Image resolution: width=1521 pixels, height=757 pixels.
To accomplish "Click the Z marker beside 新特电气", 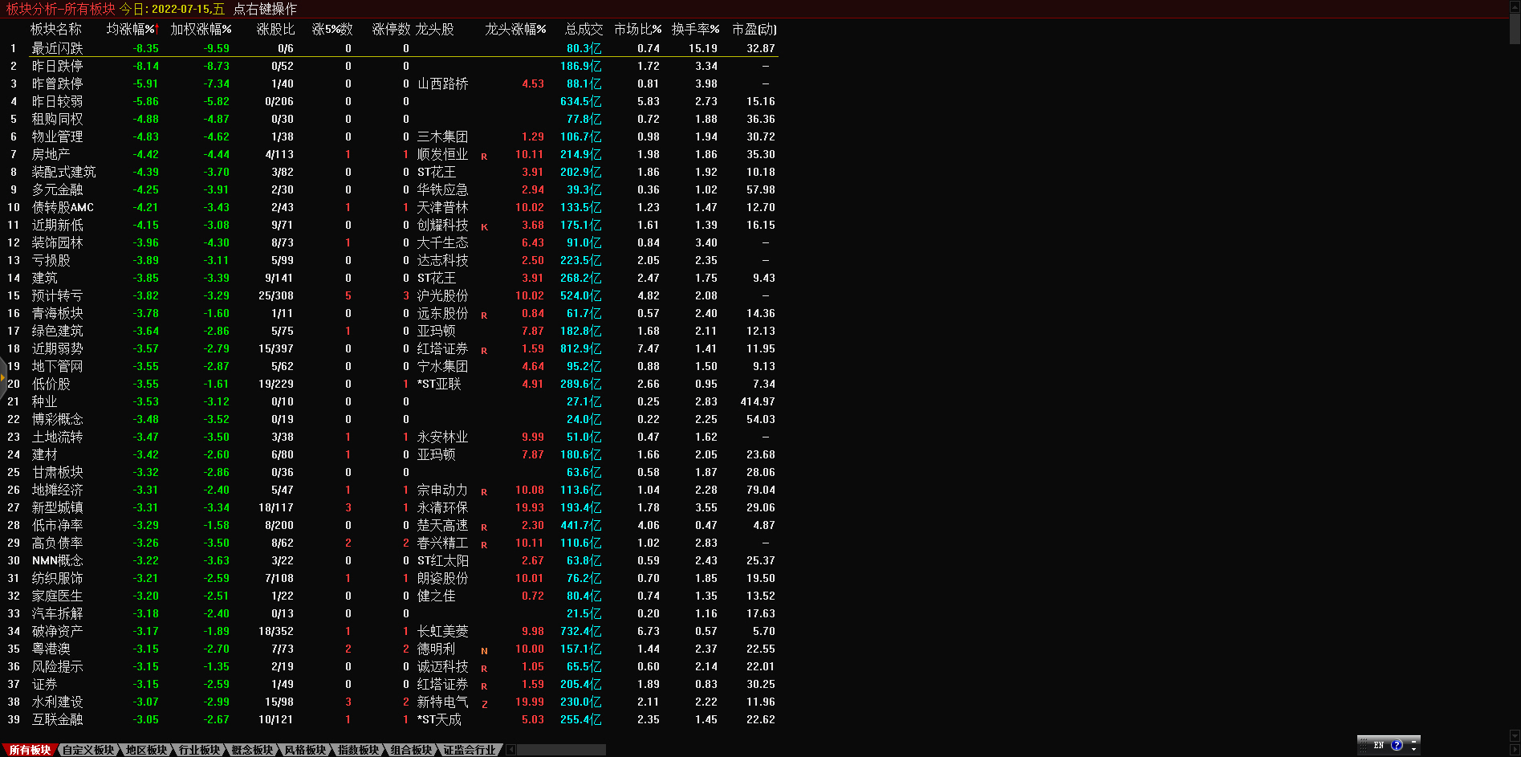I will click(484, 704).
